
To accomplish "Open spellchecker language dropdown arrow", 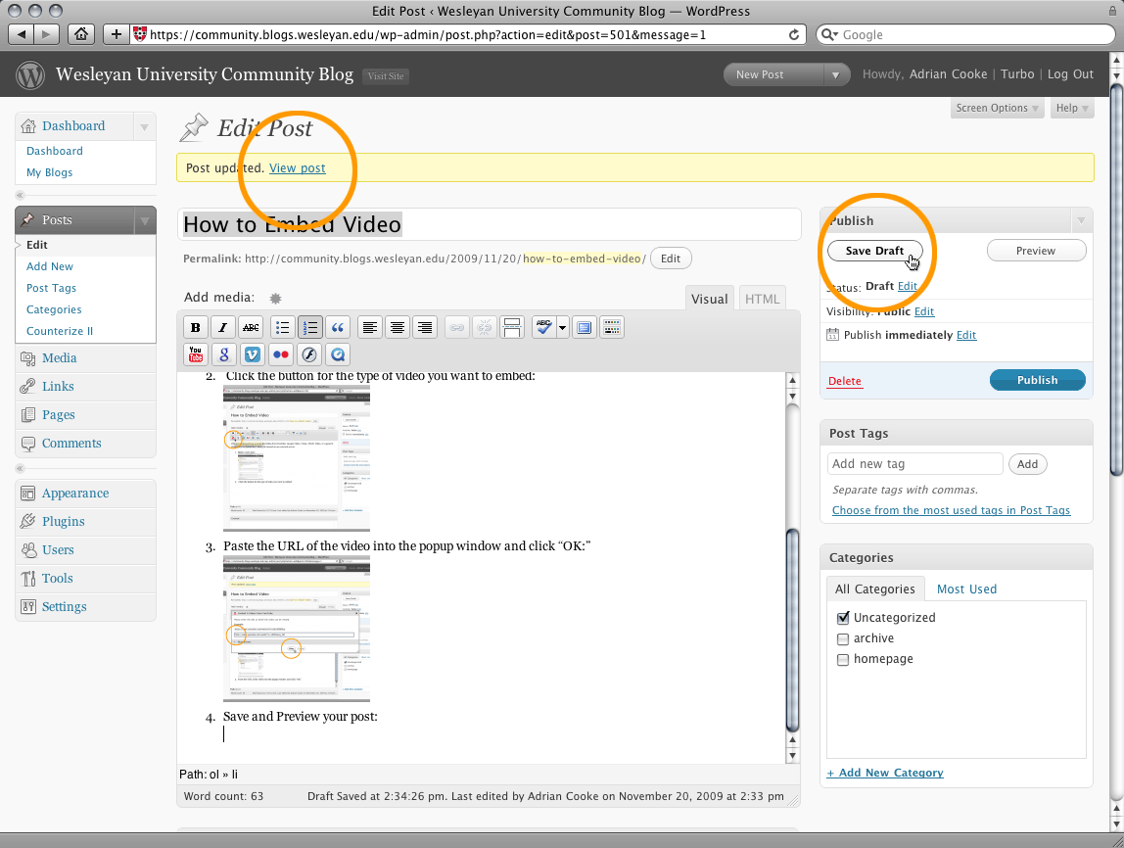I will pyautogui.click(x=563, y=328).
